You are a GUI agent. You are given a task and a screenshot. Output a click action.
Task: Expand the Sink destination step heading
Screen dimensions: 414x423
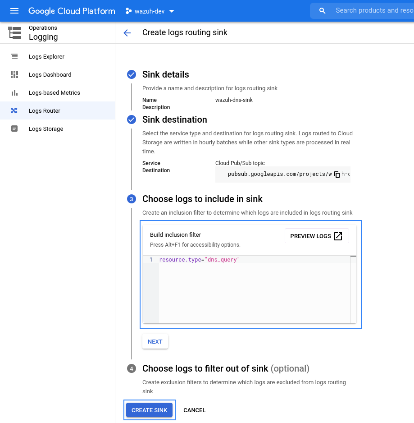175,120
